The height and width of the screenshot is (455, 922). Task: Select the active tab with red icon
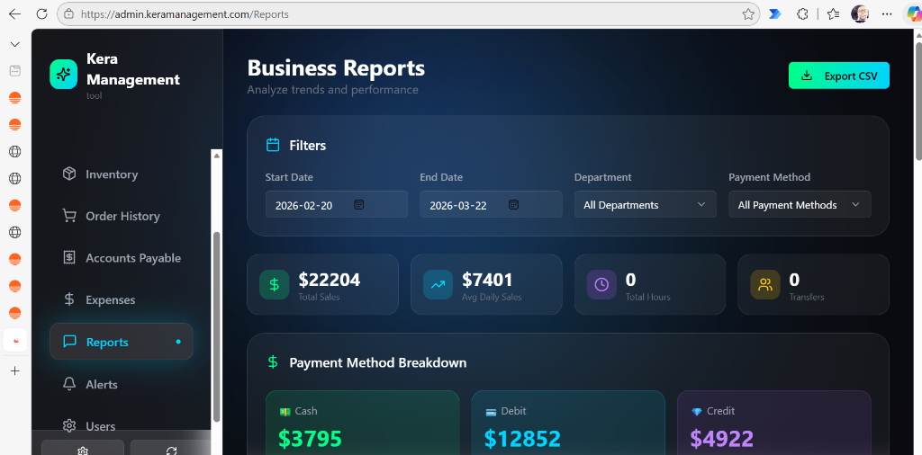(x=15, y=340)
